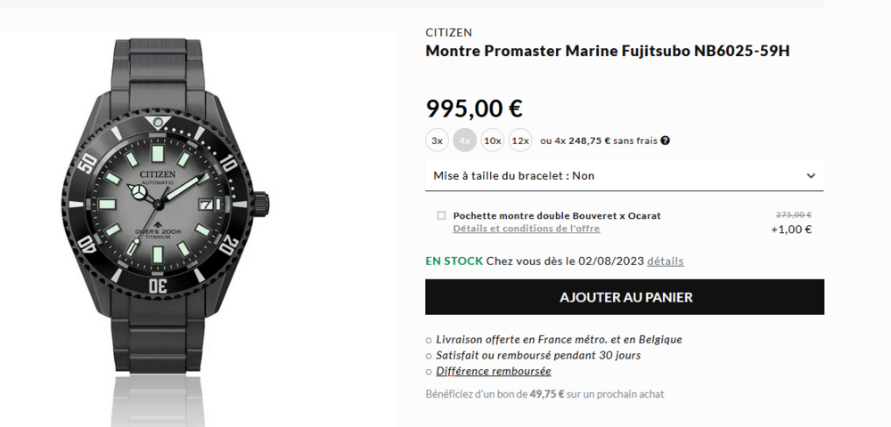
Task: Choose the 10x installment payment option
Action: click(x=493, y=141)
